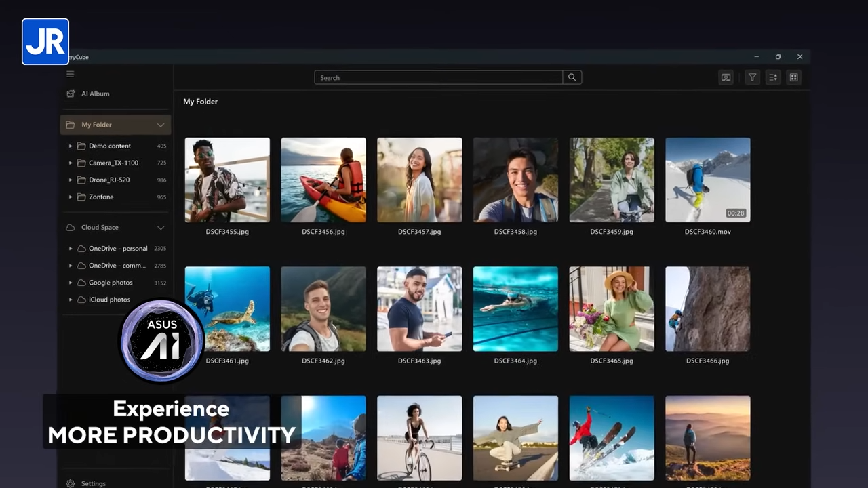Screen dimensions: 868x488
Task: Toggle the hamburger menu icon
Action: click(70, 74)
